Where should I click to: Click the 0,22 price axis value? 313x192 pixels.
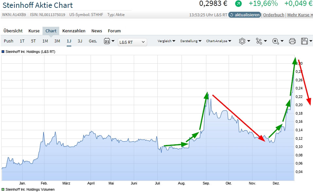299,97
